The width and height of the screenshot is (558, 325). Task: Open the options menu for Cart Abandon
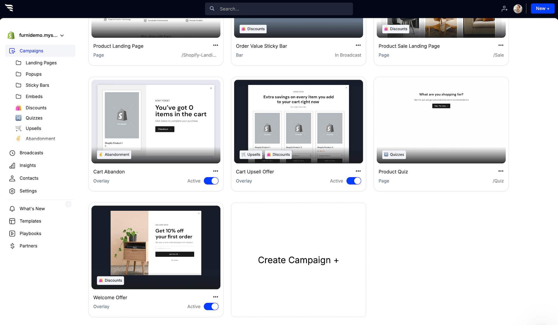[x=215, y=171]
